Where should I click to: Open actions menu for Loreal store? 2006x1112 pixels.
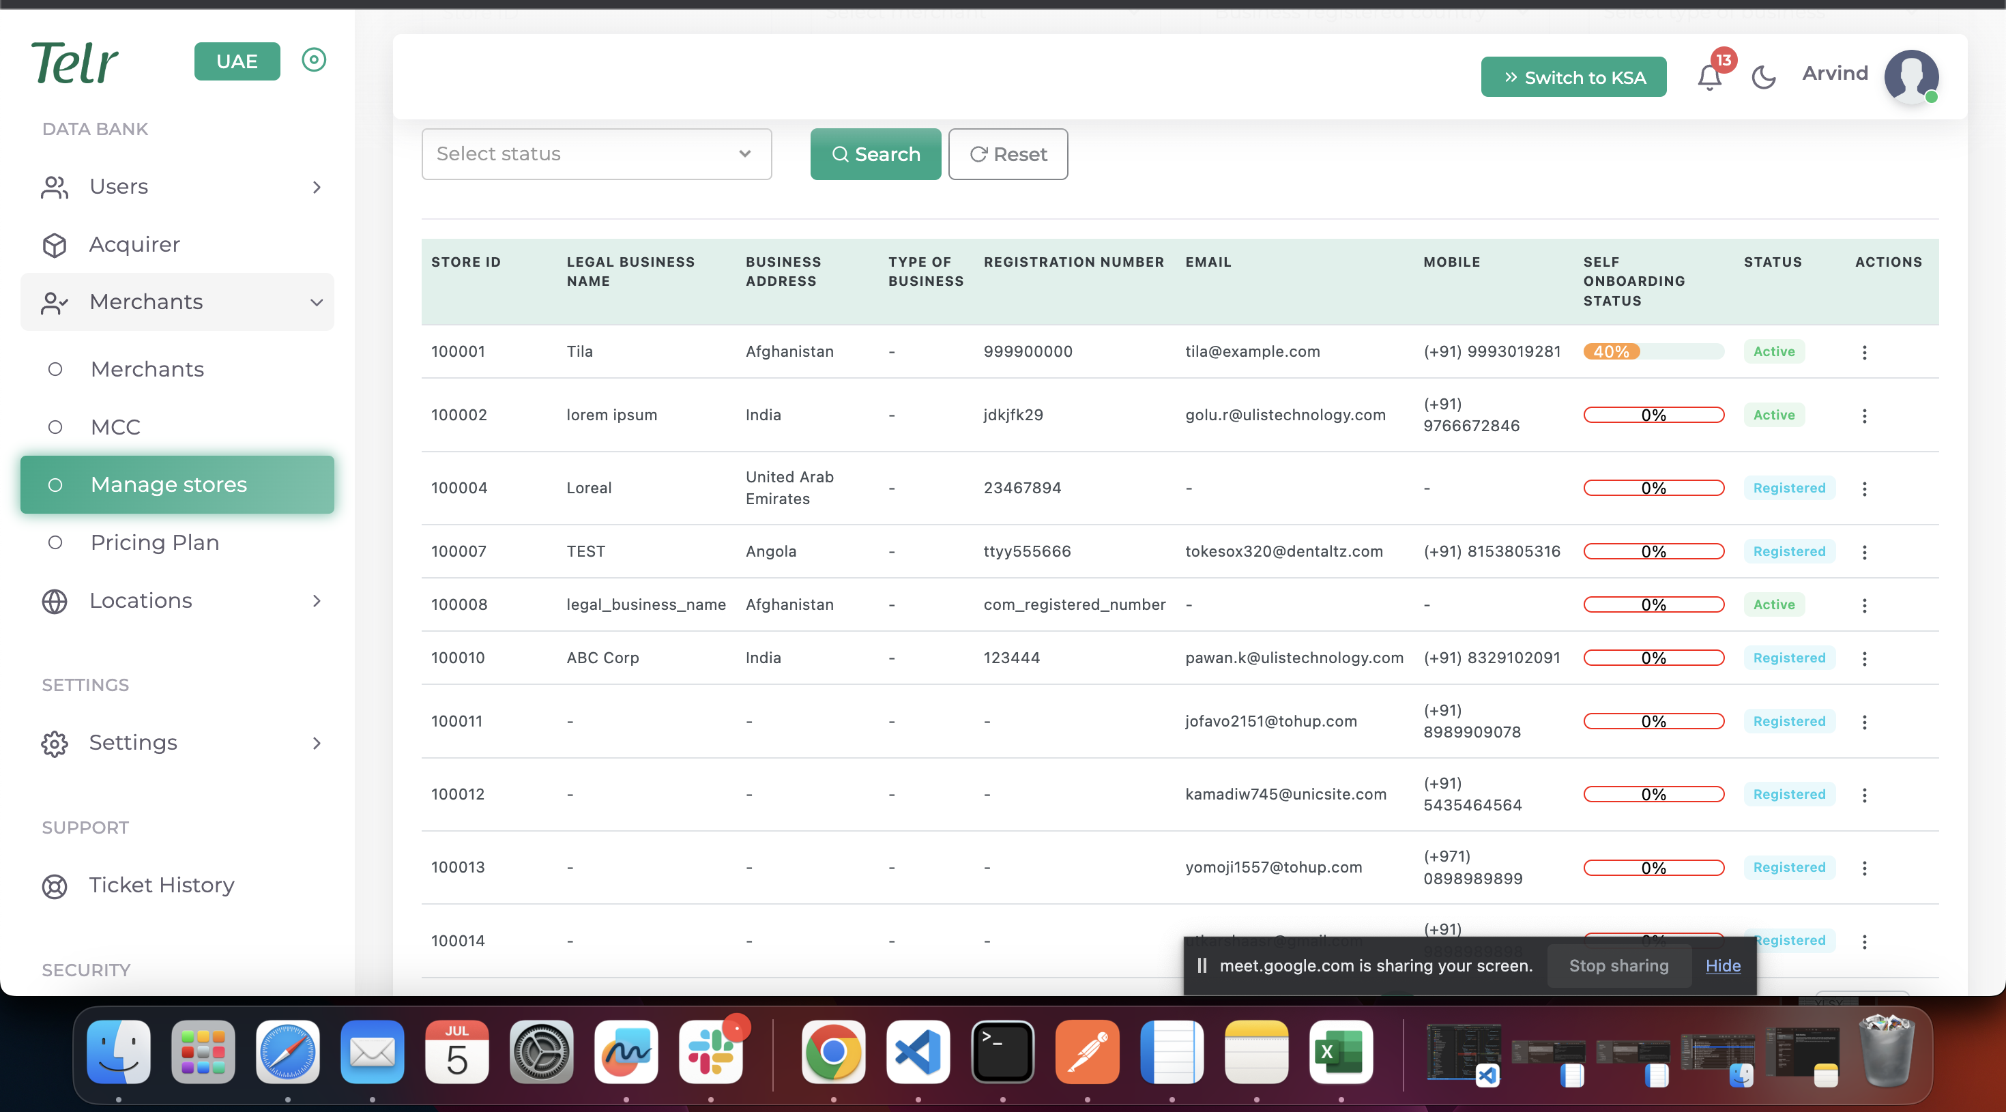pyautogui.click(x=1864, y=488)
